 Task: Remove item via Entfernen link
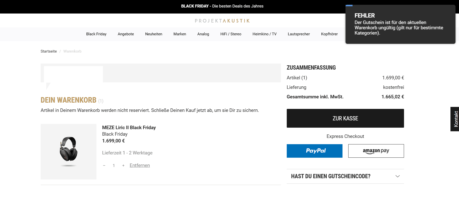(140, 165)
